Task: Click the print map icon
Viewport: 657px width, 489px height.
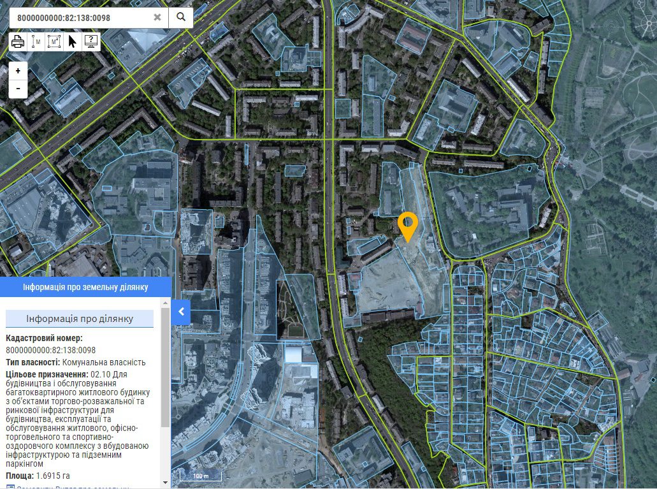Action: pyautogui.click(x=18, y=42)
